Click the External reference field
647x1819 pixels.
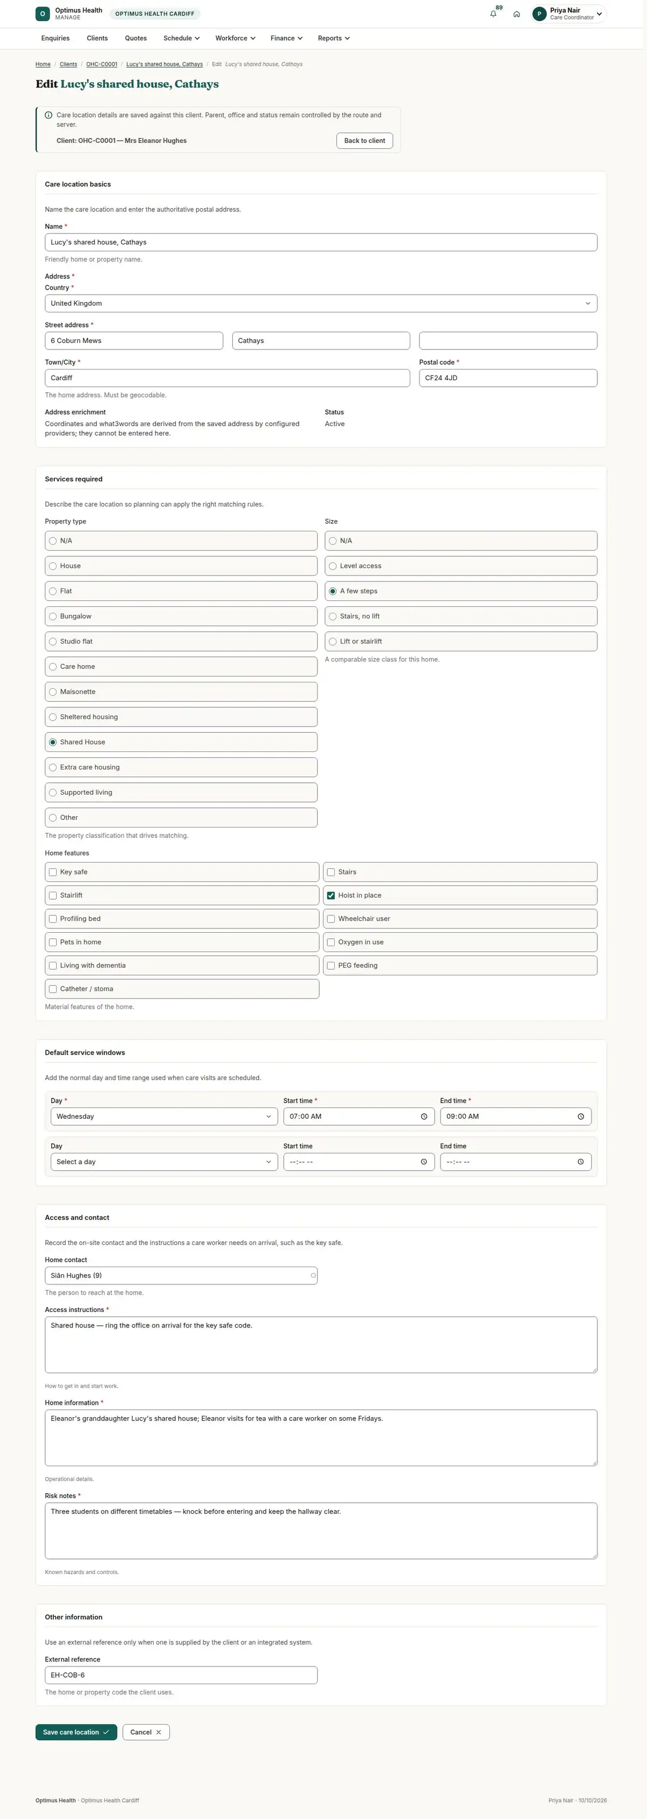pos(181,1675)
